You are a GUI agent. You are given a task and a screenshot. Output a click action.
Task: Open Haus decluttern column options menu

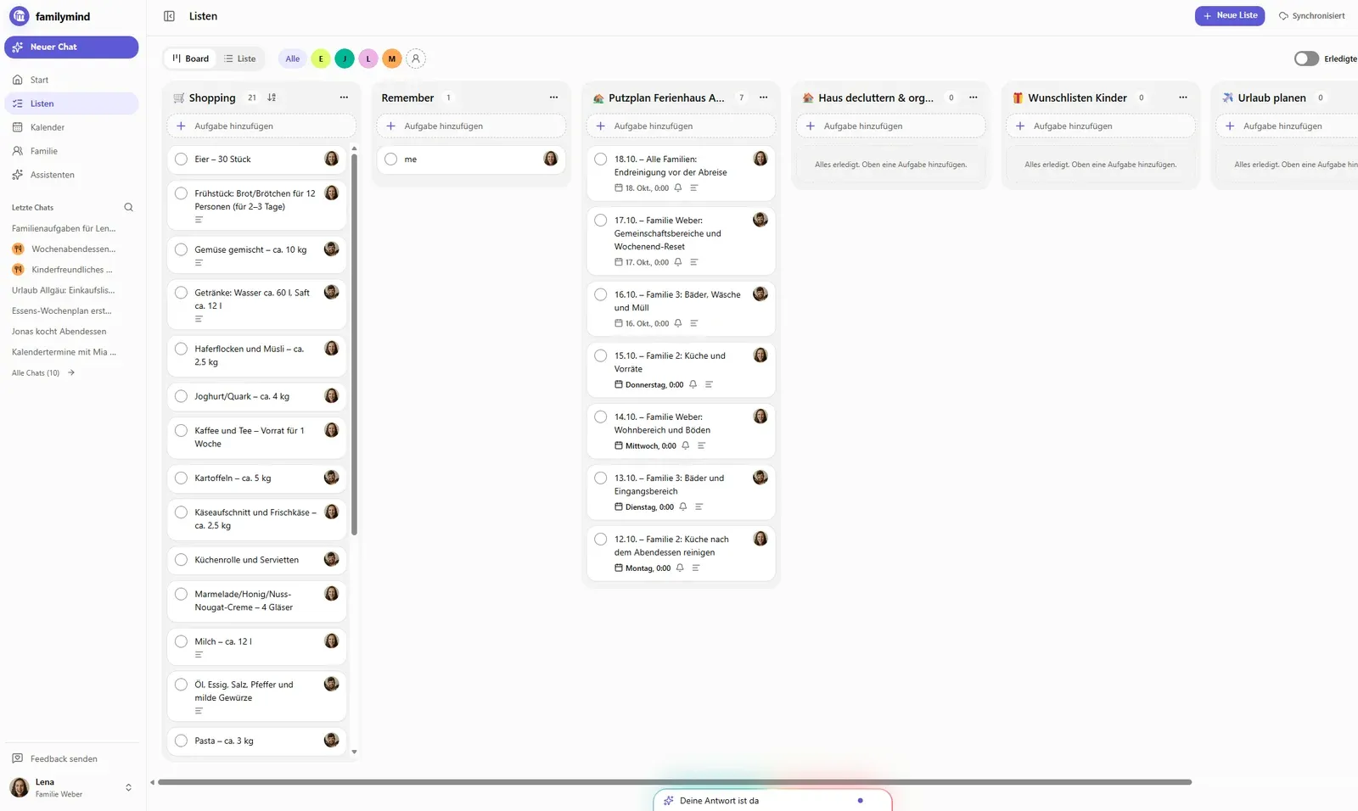tap(973, 98)
